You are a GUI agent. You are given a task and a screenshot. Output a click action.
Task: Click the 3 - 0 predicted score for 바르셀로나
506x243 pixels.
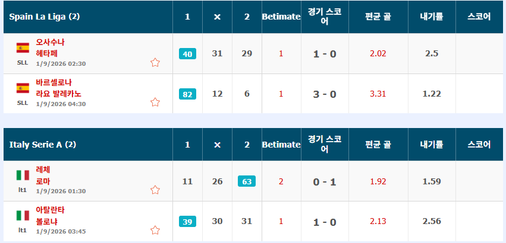point(325,94)
